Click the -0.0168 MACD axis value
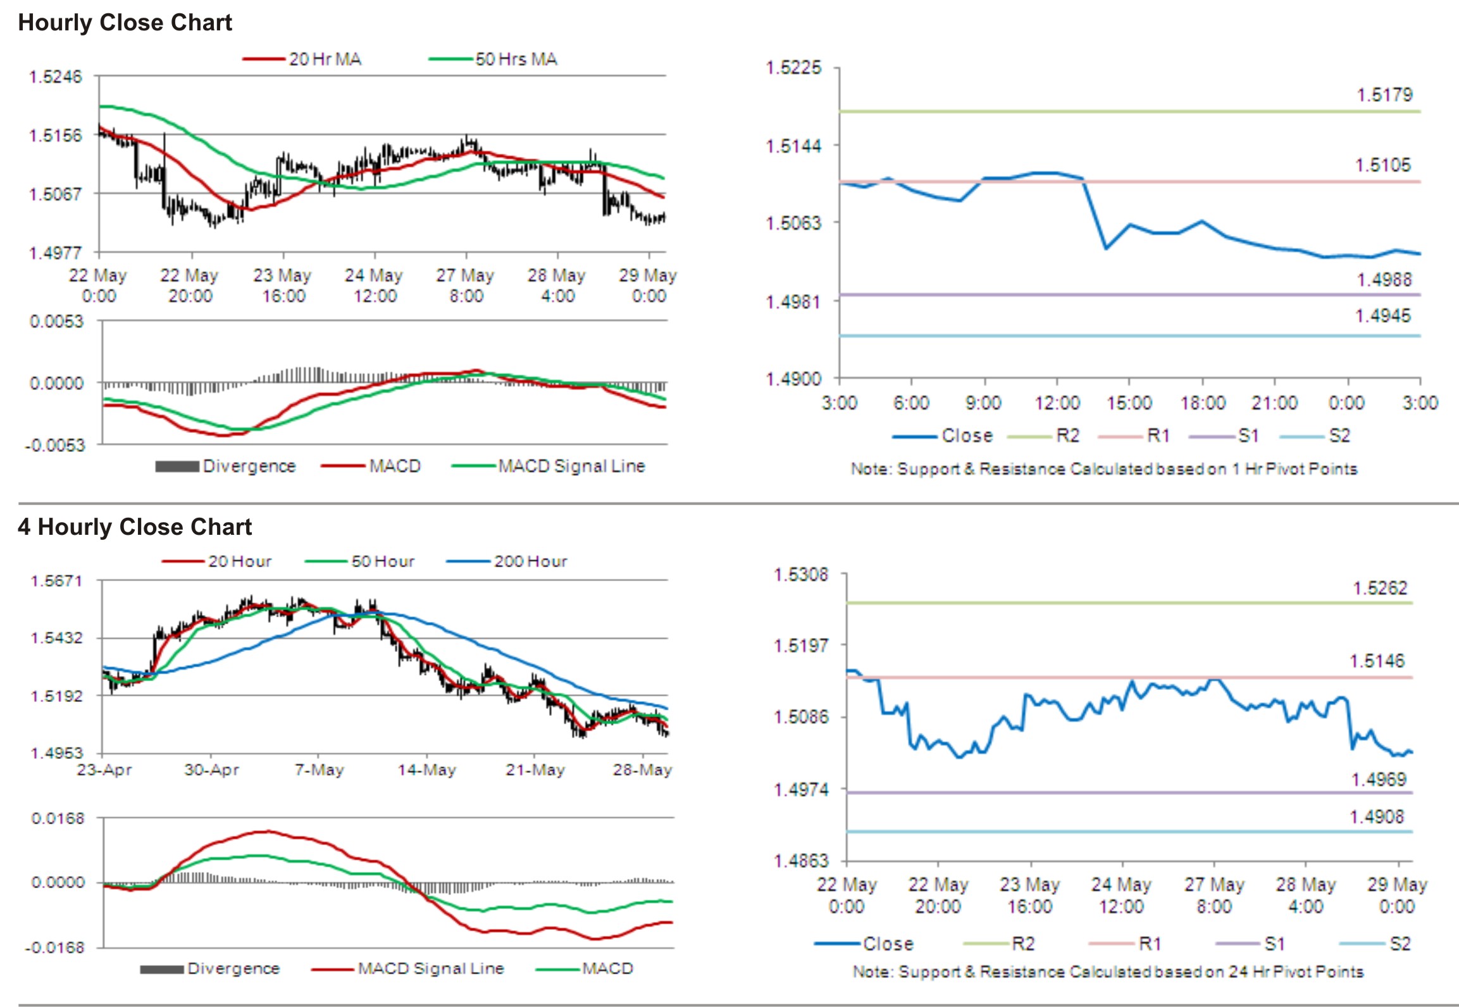The width and height of the screenshot is (1459, 1007). 54,948
